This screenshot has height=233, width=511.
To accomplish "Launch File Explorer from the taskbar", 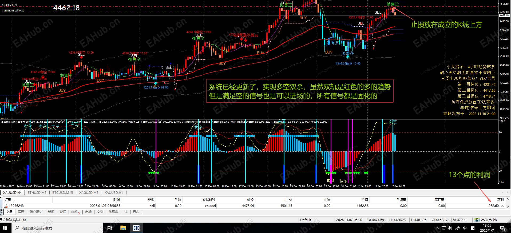I will tap(123, 228).
